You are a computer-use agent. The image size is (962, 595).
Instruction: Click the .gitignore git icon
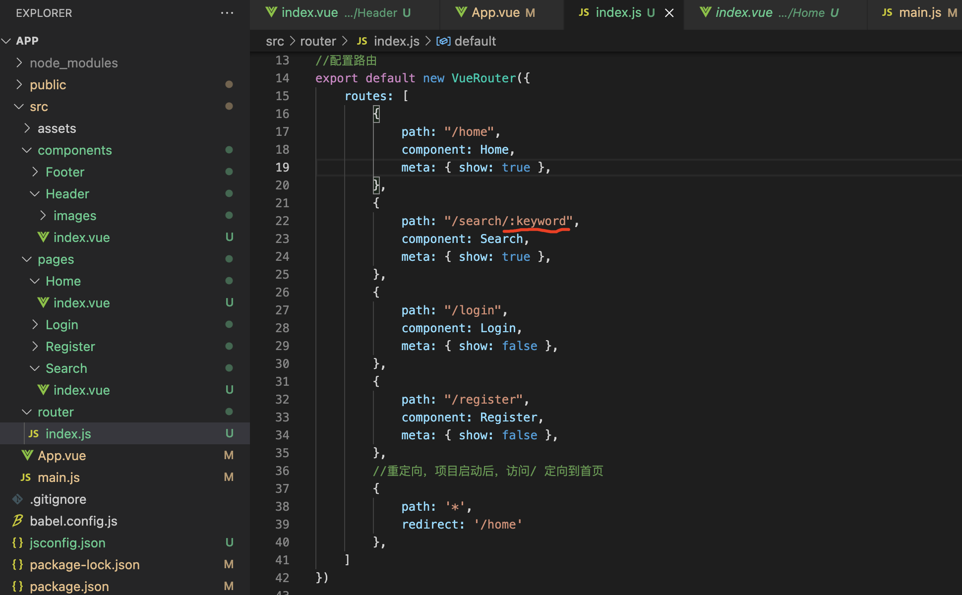coord(17,499)
